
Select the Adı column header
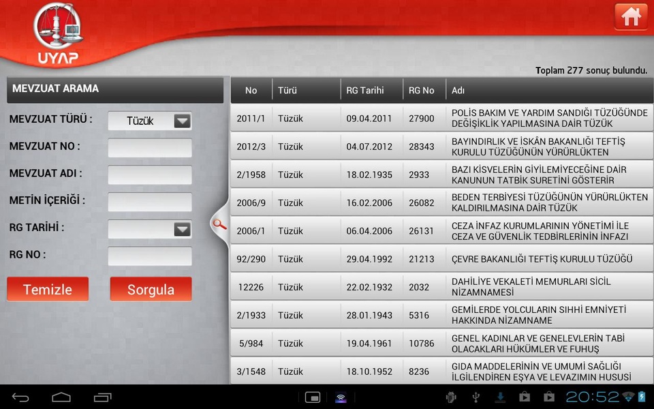coord(550,90)
